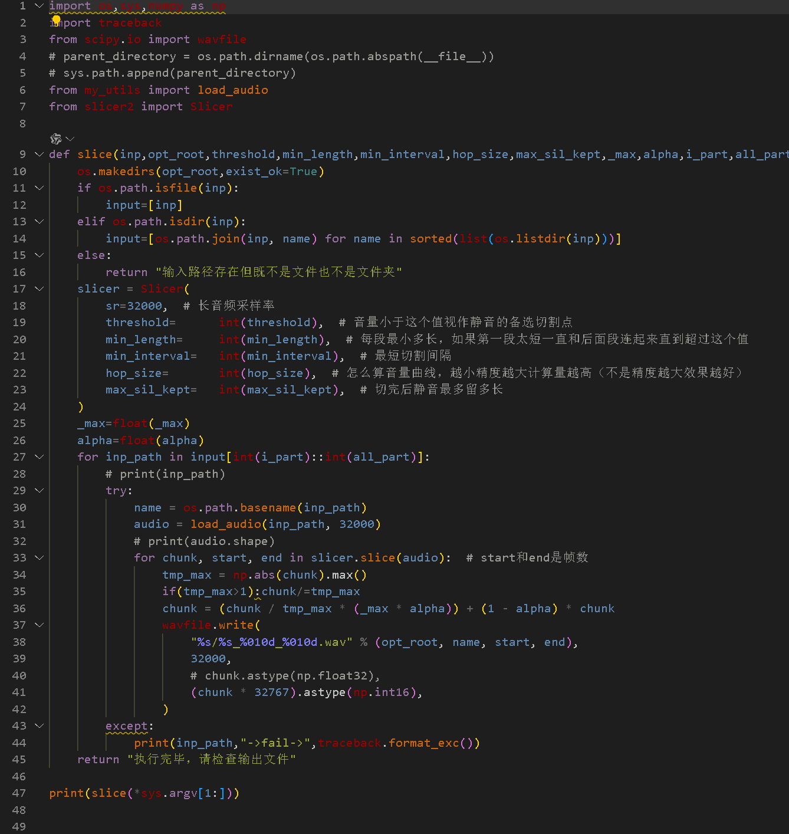This screenshot has width=789, height=834.
Task: Click 'max_sil_kept=' keyword argument on line 23
Action: coord(152,389)
